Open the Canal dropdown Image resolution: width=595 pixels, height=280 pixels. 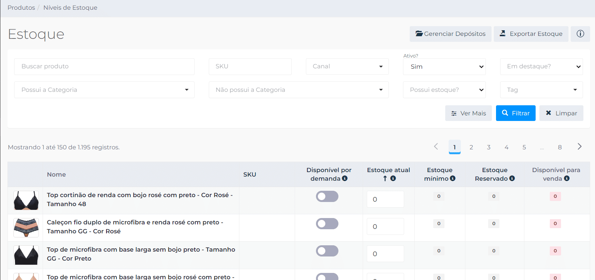[347, 66]
